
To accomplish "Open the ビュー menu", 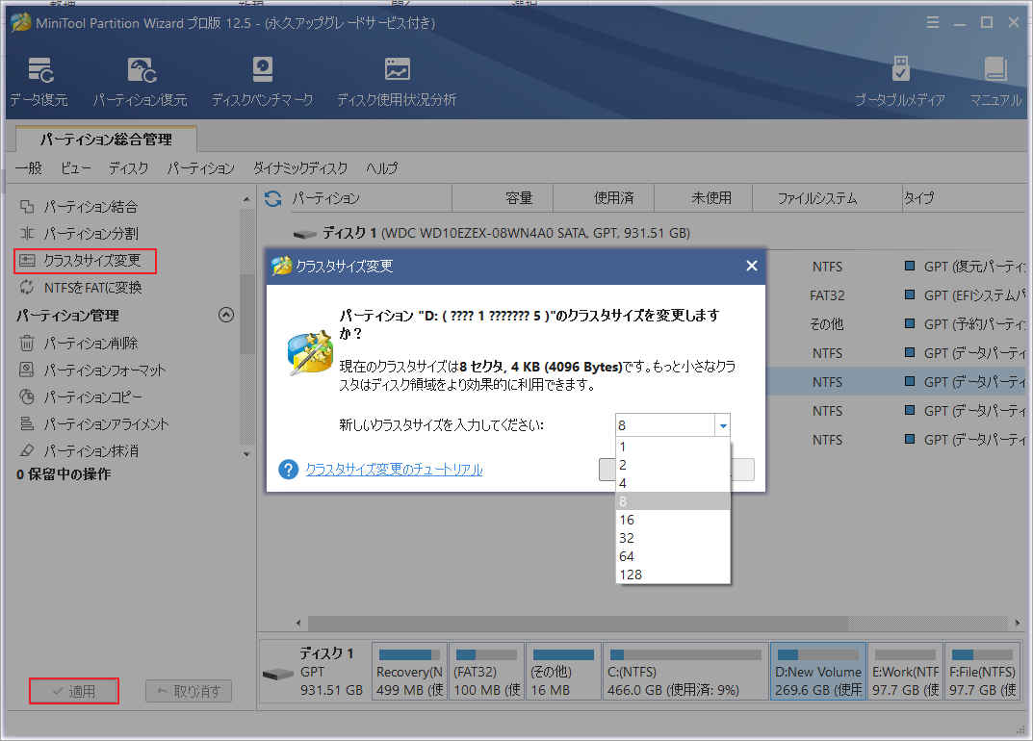I will coord(75,168).
